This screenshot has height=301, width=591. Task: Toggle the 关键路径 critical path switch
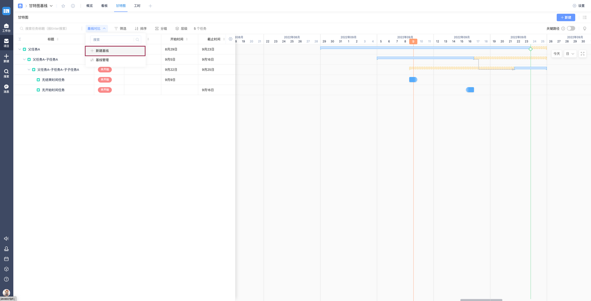pos(571,28)
